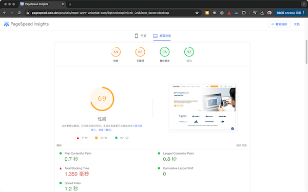Click the Cumulative Layout Shift label
This screenshot has height=192, width=308.
tap(178, 168)
